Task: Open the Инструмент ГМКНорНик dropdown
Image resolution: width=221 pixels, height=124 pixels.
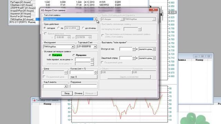Action: pyautogui.click(x=73, y=46)
